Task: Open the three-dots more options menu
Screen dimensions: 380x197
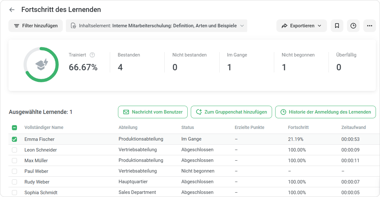Action: (x=370, y=26)
